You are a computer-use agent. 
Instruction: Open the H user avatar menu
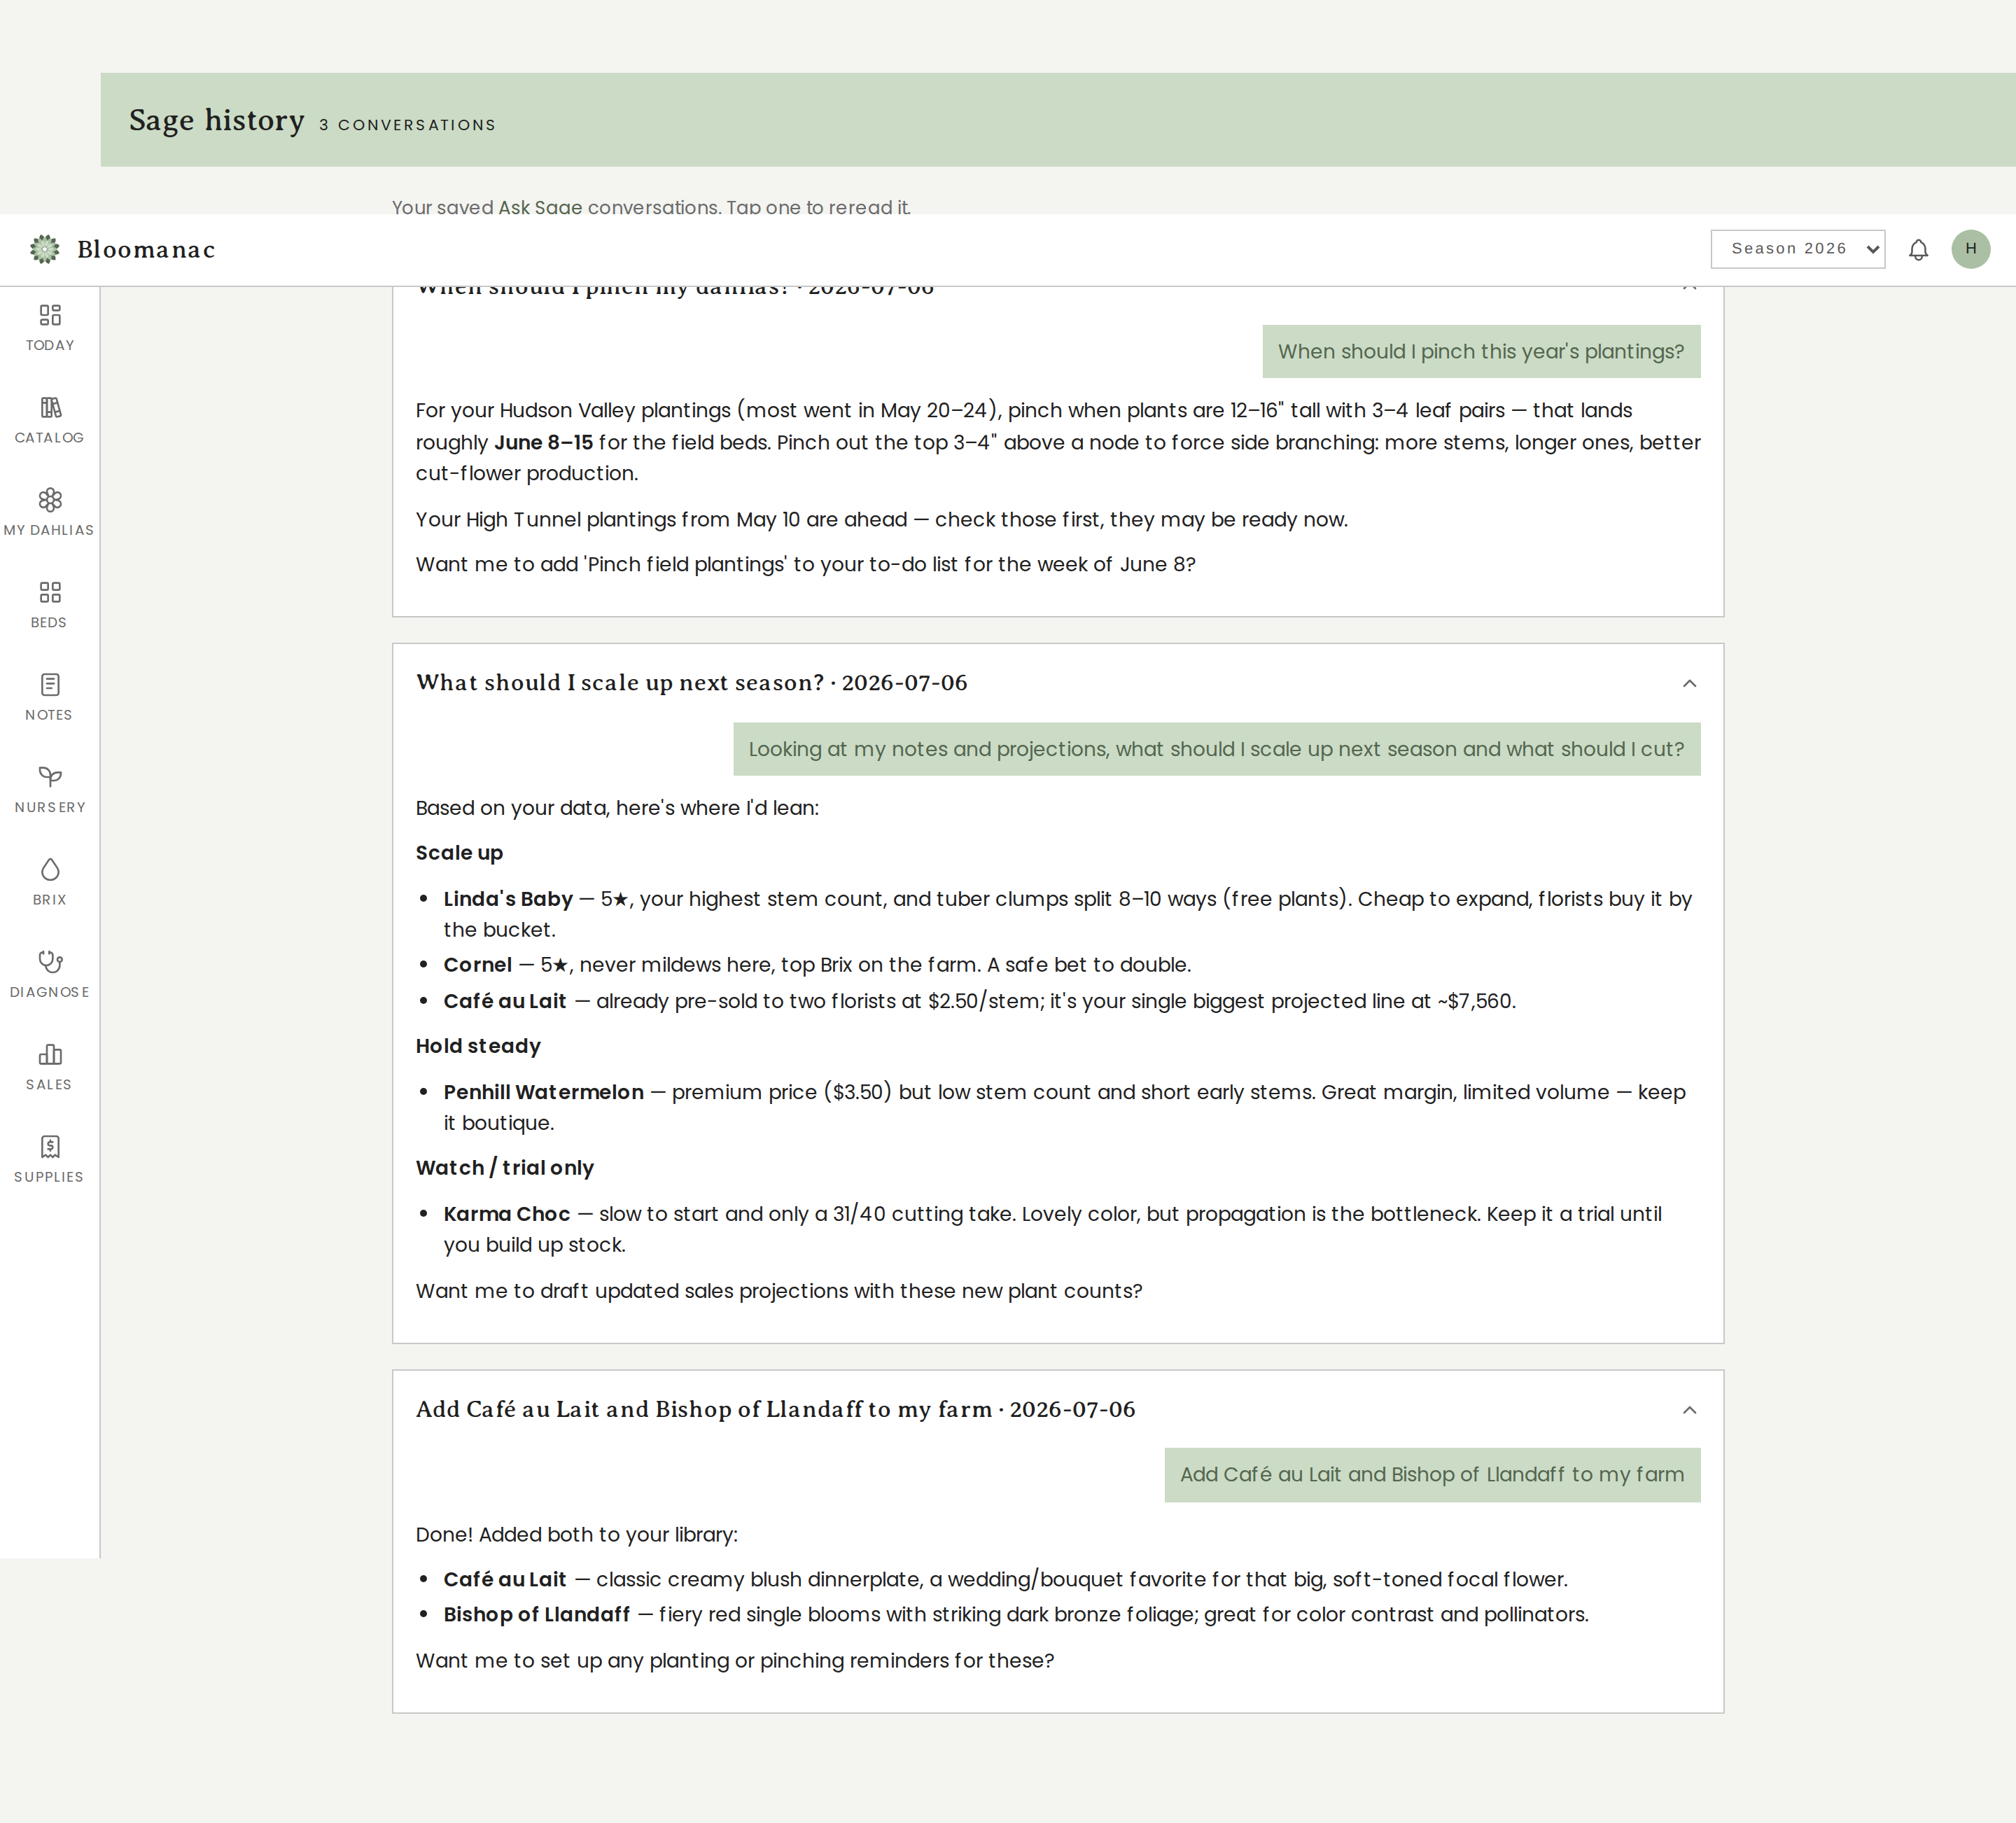coord(1970,249)
